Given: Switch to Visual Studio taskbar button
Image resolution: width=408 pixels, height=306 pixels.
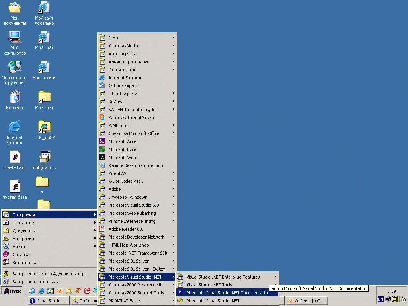Looking at the screenshot, I should coord(49,301).
